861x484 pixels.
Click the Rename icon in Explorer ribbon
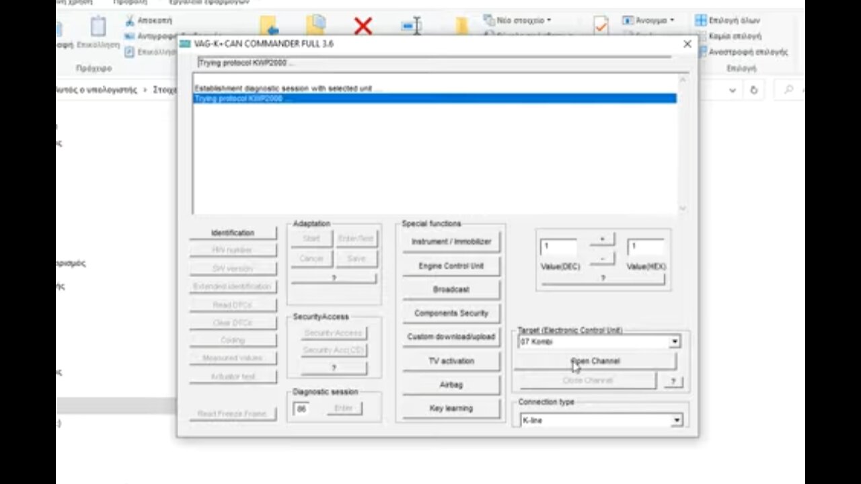(x=411, y=26)
